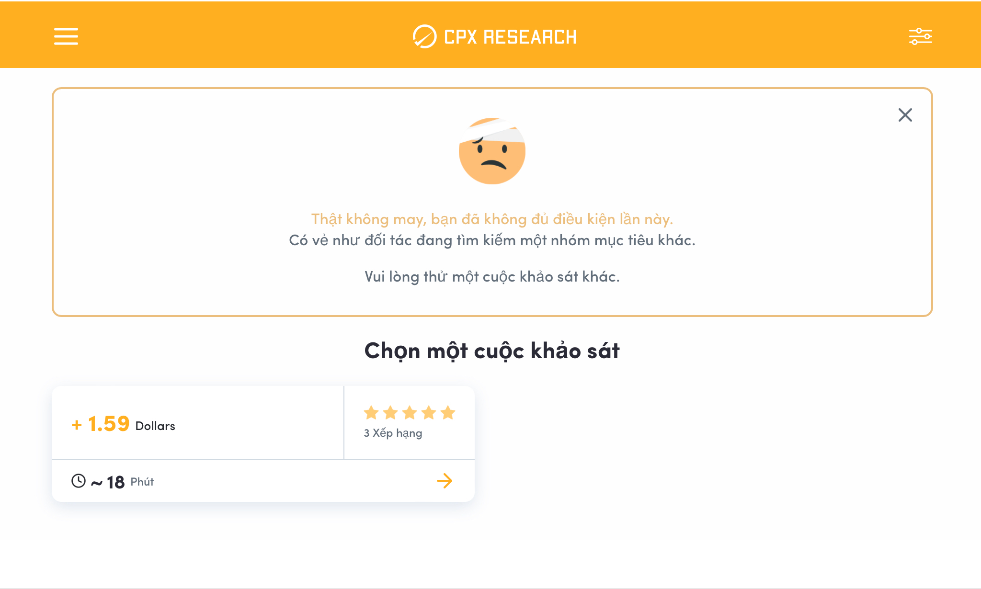Click the fourth rating star
981x589 pixels.
point(429,412)
